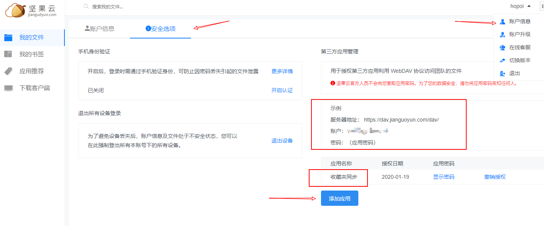Click the 账户升级 upgrade icon in menu
The height and width of the screenshot is (226, 544).
[502, 34]
